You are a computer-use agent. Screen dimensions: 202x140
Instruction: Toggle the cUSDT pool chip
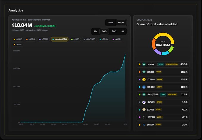[18, 39]
